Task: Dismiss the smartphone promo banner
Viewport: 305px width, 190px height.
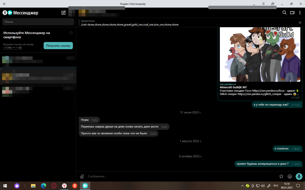Action: 71,33
